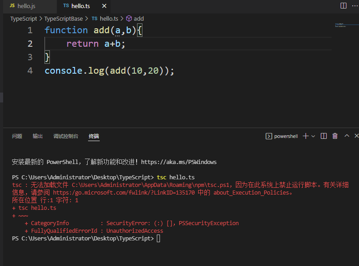The image size is (359, 266).
Task: Click the PSSecurityException error text
Action: pos(208,223)
